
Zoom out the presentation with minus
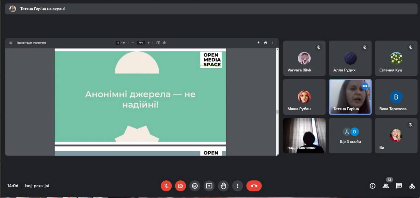pos(133,43)
